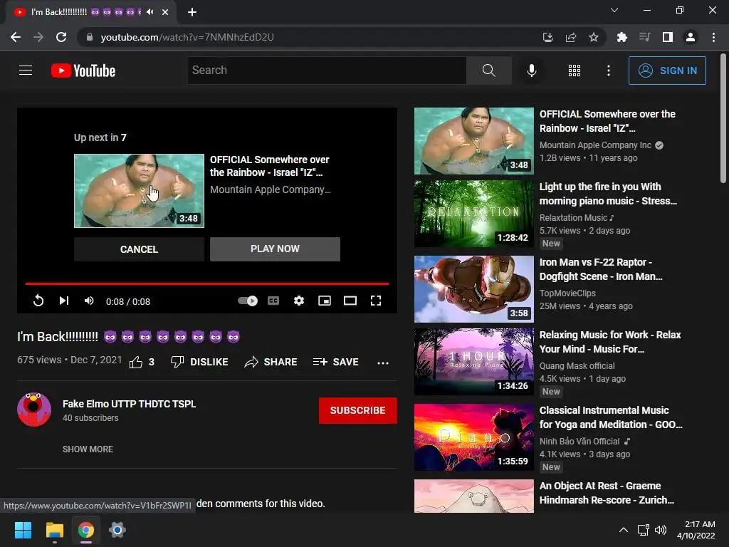Open more actions ellipsis below video
729x547 pixels.
pyautogui.click(x=382, y=363)
